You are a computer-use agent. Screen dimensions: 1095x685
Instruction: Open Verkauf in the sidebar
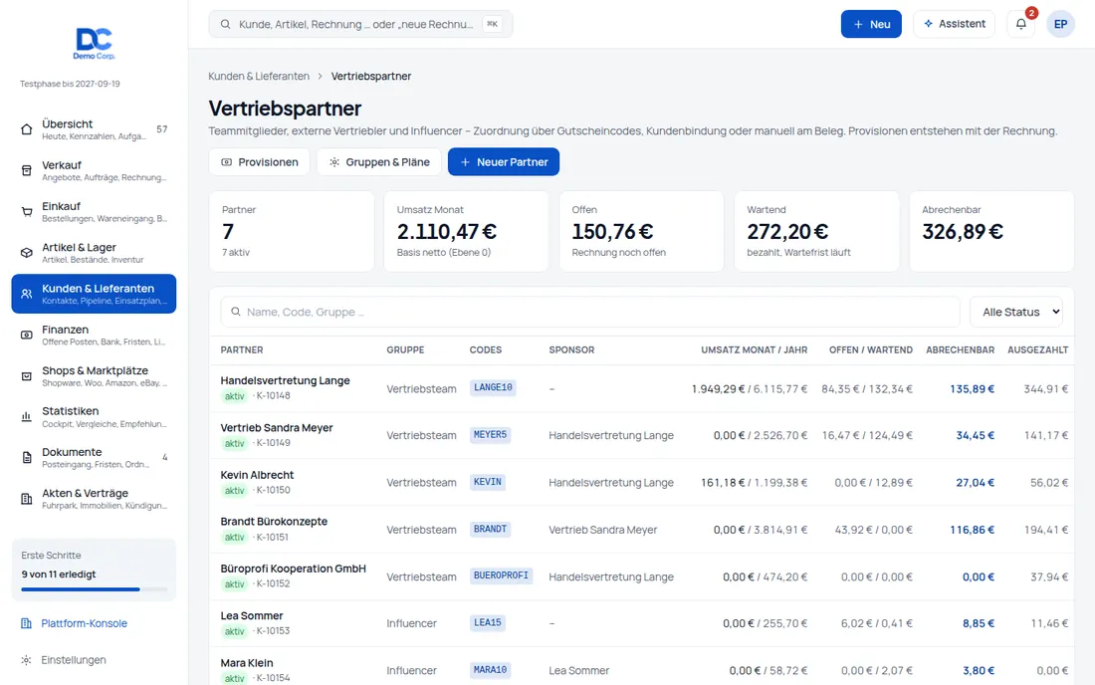[94, 170]
